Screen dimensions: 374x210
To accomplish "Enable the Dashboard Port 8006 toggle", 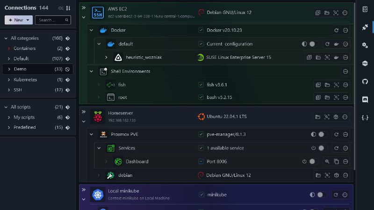I will pyautogui.click(x=312, y=161).
